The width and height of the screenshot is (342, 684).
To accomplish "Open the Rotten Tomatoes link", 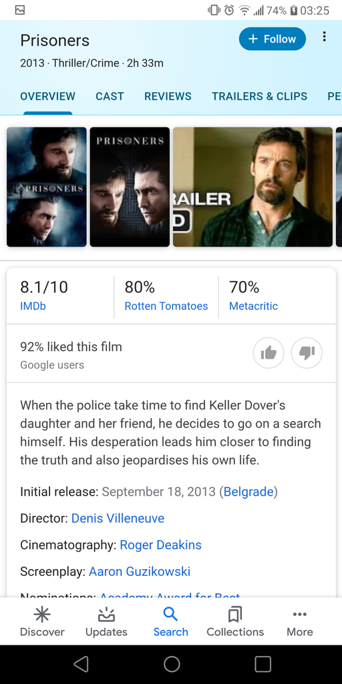I will (166, 306).
